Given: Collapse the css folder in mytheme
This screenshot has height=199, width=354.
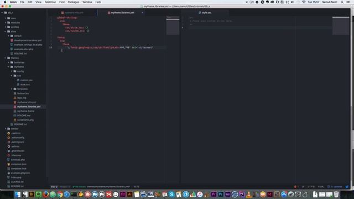Looking at the screenshot, I should click(19, 76).
